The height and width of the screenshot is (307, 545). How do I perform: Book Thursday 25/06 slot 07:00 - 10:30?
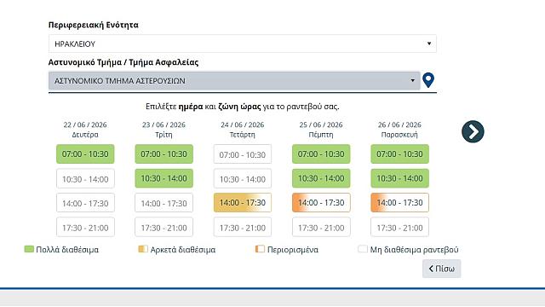click(321, 153)
